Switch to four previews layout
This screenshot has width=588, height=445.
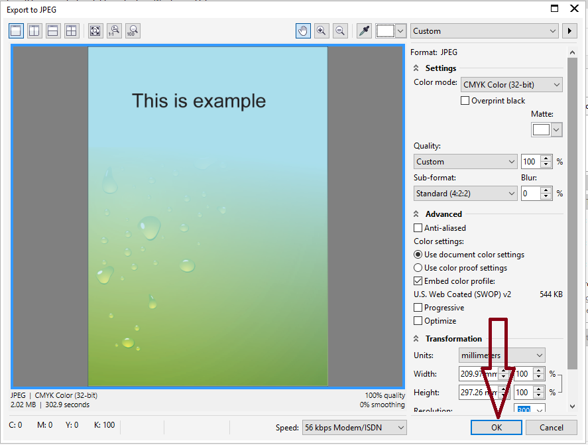click(72, 31)
